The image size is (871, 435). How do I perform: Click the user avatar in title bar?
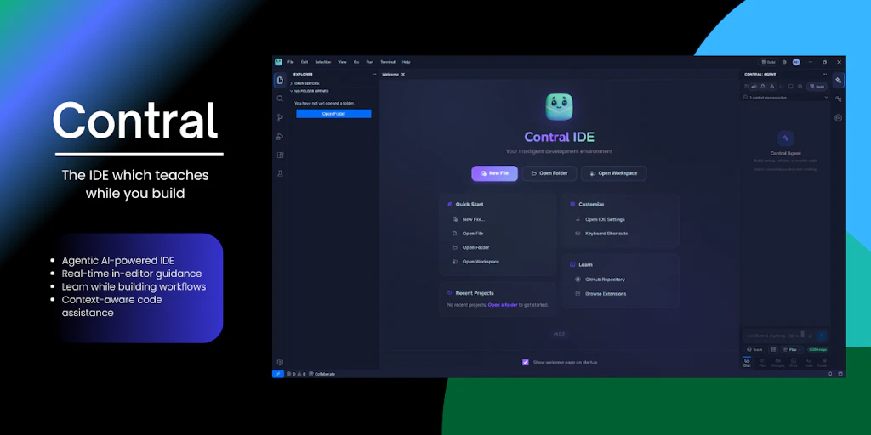coord(796,62)
